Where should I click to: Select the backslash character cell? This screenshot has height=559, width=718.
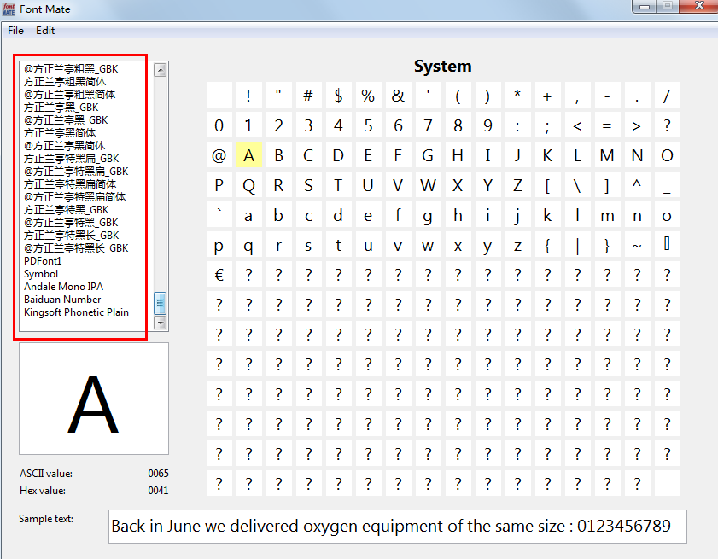pos(577,185)
